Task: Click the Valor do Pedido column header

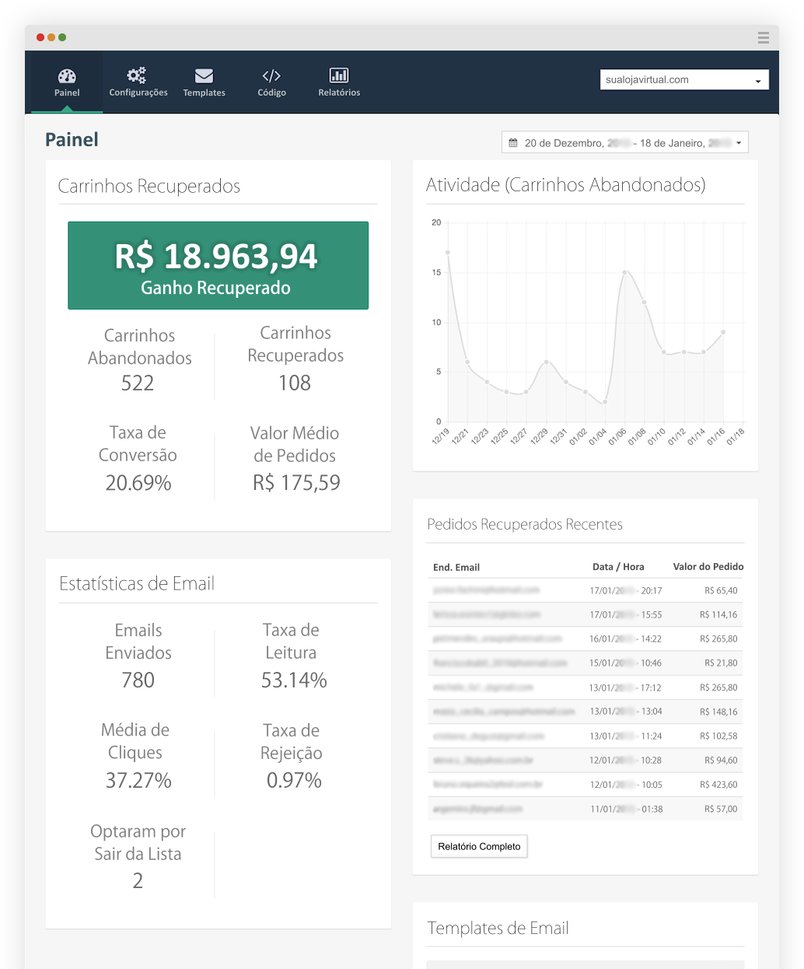Action: point(708,567)
